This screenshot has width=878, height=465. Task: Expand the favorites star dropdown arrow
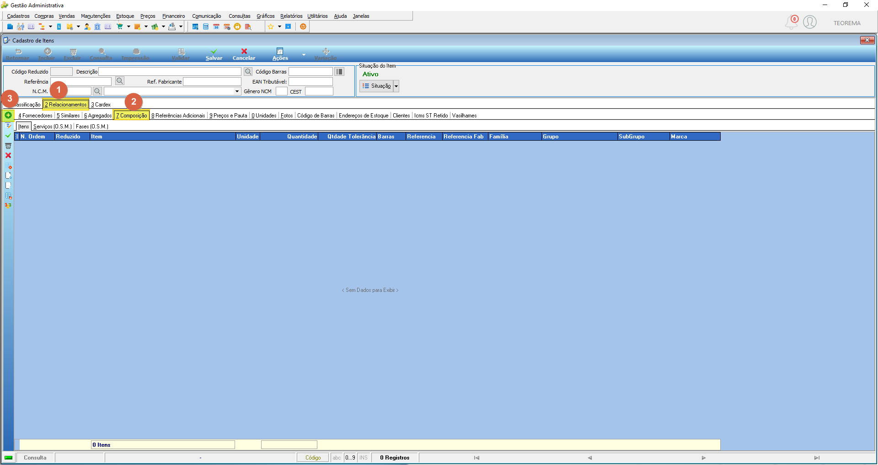(279, 26)
